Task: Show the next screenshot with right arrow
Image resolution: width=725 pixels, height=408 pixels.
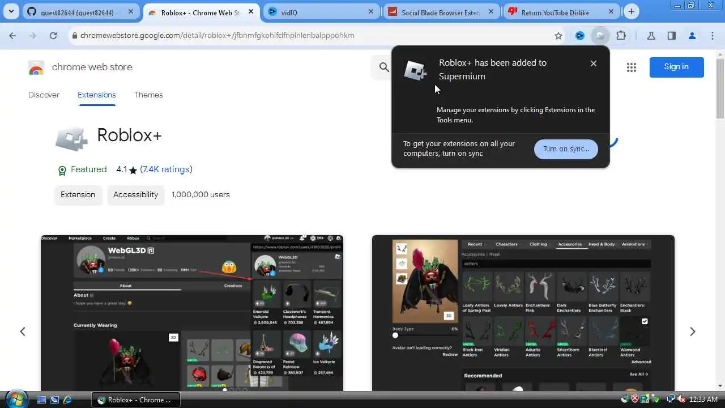Action: pos(692,331)
